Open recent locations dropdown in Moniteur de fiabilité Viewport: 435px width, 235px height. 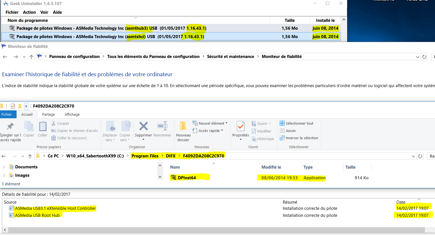point(24,57)
